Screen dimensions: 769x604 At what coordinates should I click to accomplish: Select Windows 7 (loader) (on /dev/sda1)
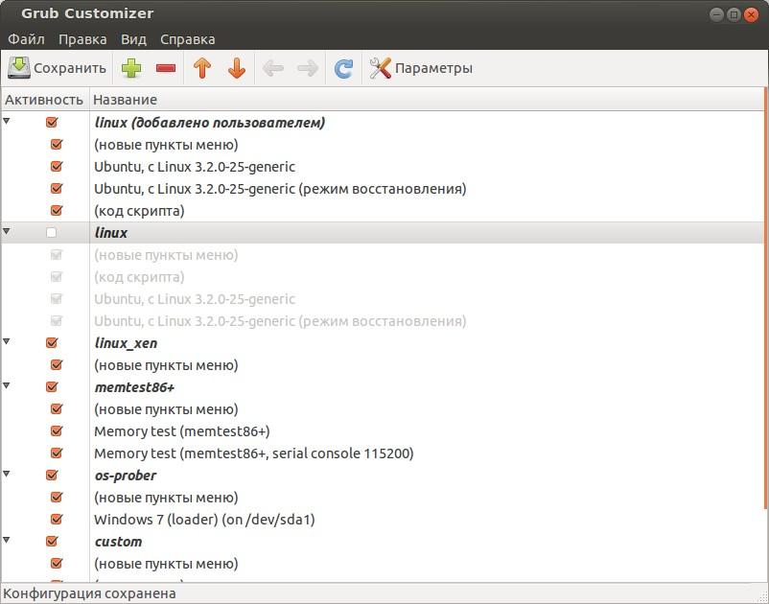(383, 520)
